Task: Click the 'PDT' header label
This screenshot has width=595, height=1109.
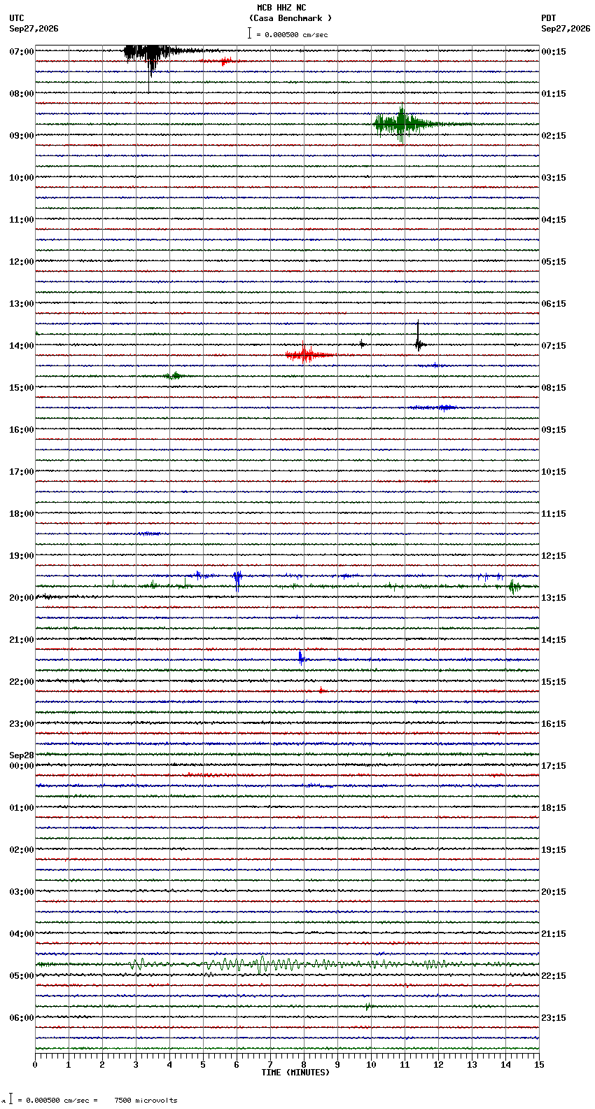Action: pos(549,18)
